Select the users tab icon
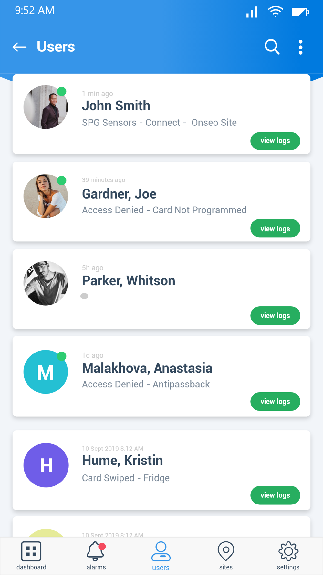Viewport: 323px width, 575px height. click(x=161, y=551)
